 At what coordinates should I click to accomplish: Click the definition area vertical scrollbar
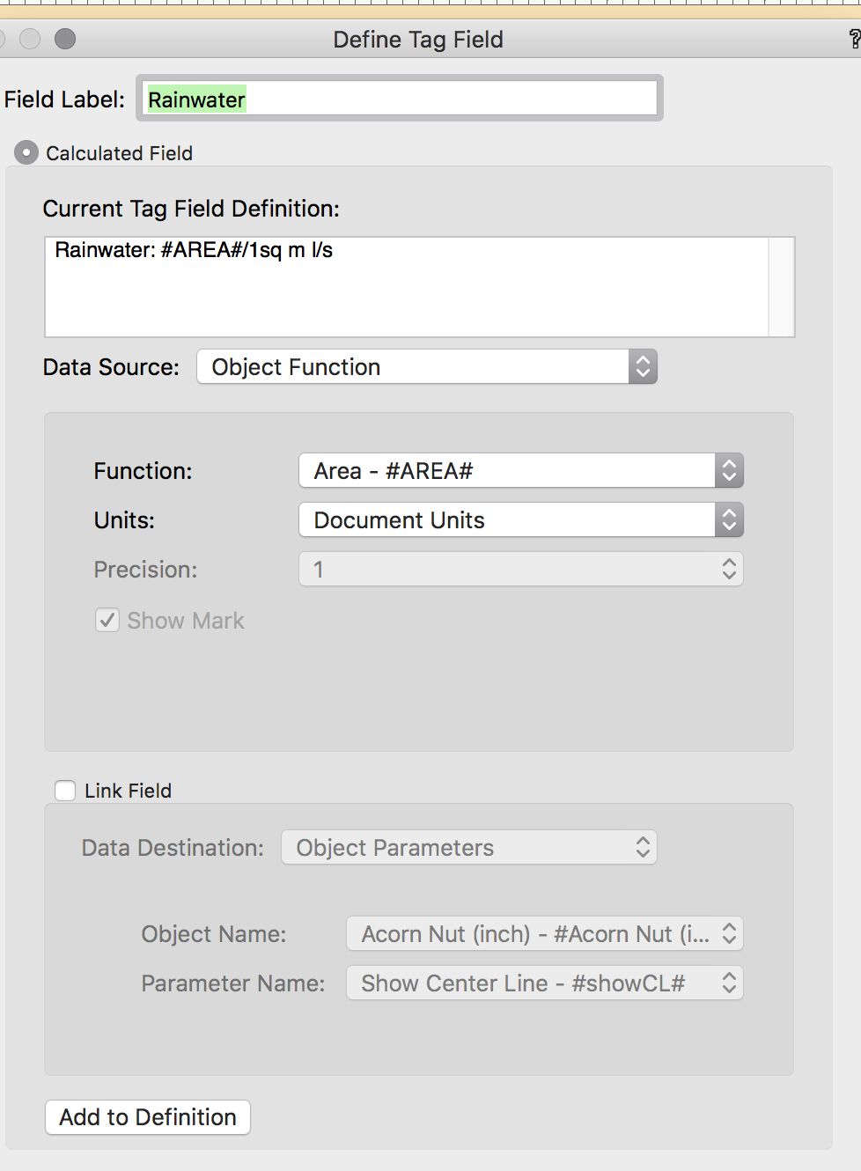(782, 287)
